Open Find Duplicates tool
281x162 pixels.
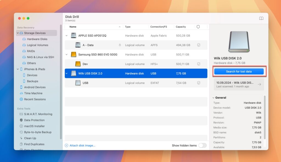click(34, 144)
